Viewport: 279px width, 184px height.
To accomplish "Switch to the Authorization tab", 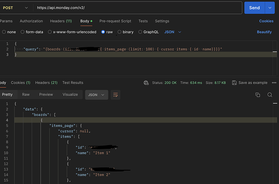I will 31,21.
